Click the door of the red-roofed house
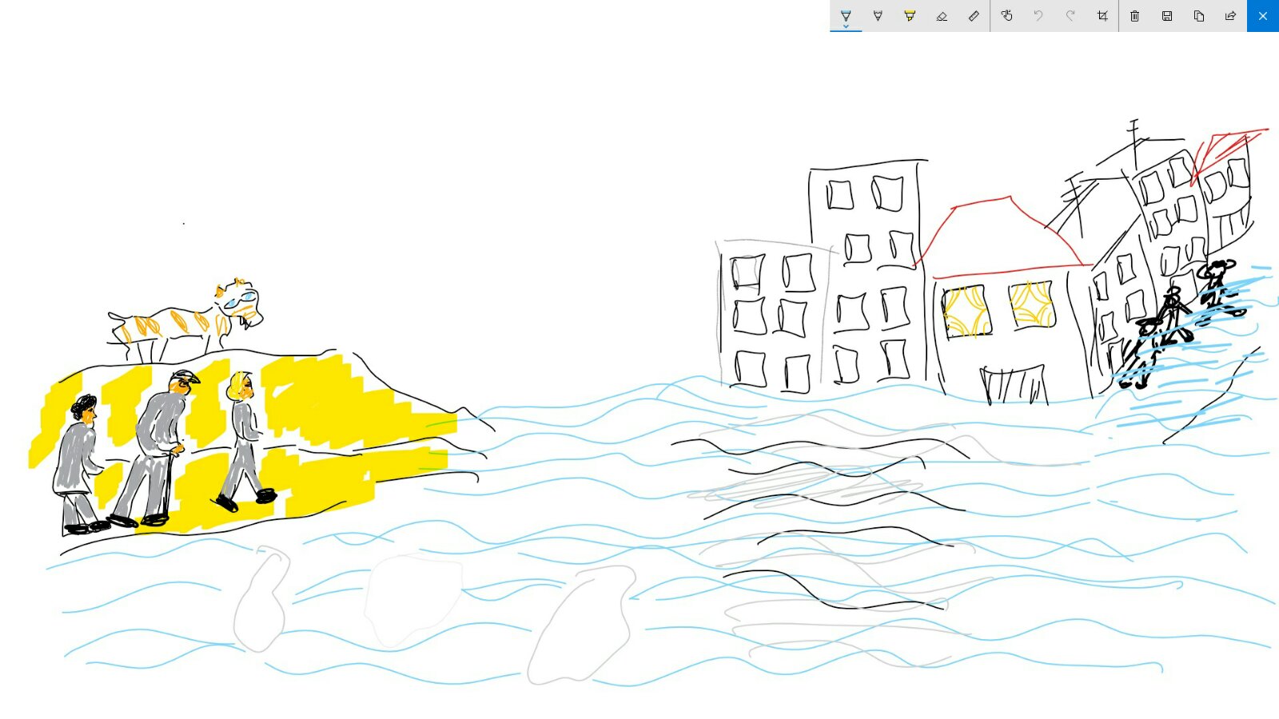This screenshot has height=719, width=1279. (1014, 385)
